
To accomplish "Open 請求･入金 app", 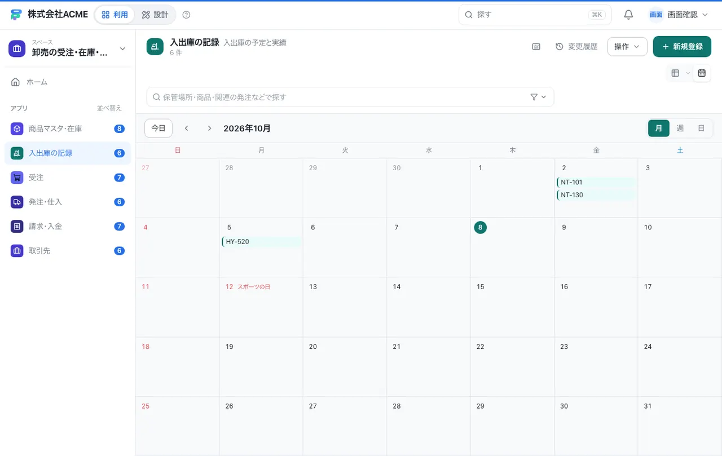I will tap(68, 226).
